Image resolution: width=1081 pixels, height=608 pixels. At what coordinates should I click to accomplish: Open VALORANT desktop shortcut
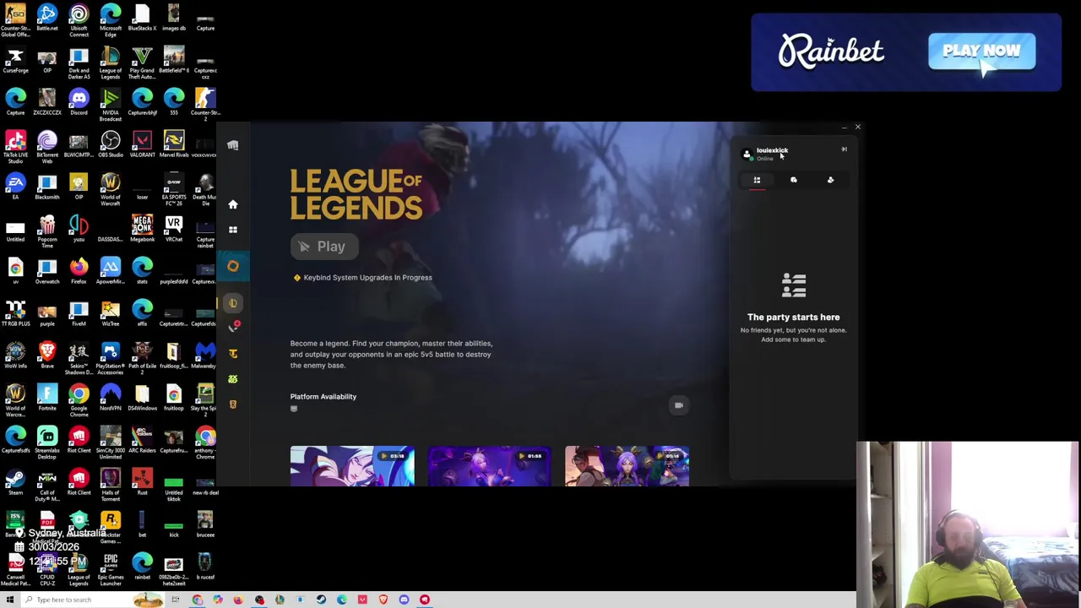142,144
